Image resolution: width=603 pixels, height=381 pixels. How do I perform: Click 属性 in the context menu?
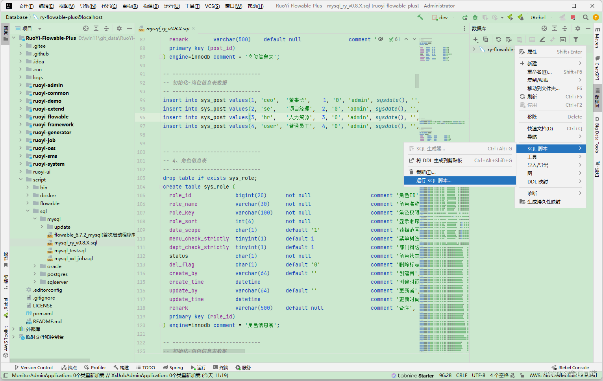click(x=551, y=52)
